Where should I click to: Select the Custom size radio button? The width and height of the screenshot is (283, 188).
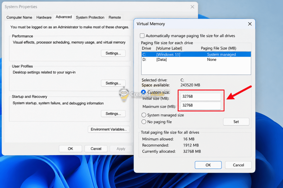143,92
